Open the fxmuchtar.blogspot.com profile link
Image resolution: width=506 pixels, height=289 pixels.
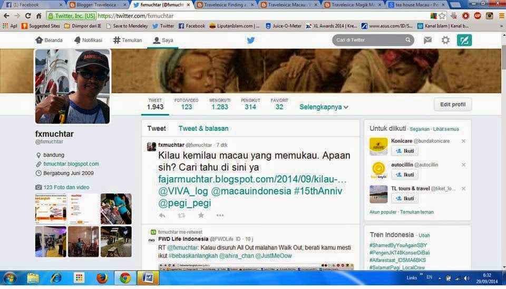(x=71, y=163)
